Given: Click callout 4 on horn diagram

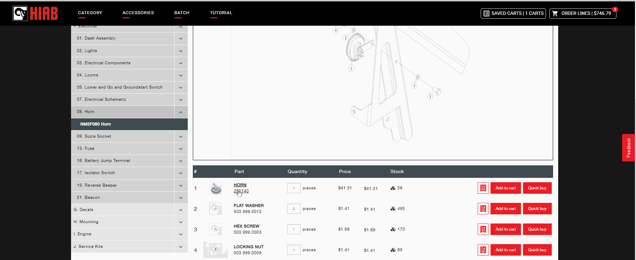Looking at the screenshot, I should (336, 30).
